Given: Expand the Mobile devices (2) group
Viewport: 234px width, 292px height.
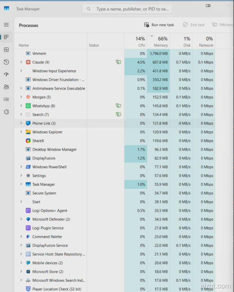Looking at the screenshot, I should 21,263.
